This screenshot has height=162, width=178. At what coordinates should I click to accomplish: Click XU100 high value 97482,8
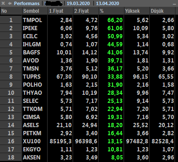(137, 141)
